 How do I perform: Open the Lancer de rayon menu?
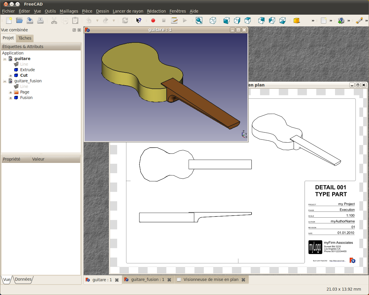[x=128, y=11]
